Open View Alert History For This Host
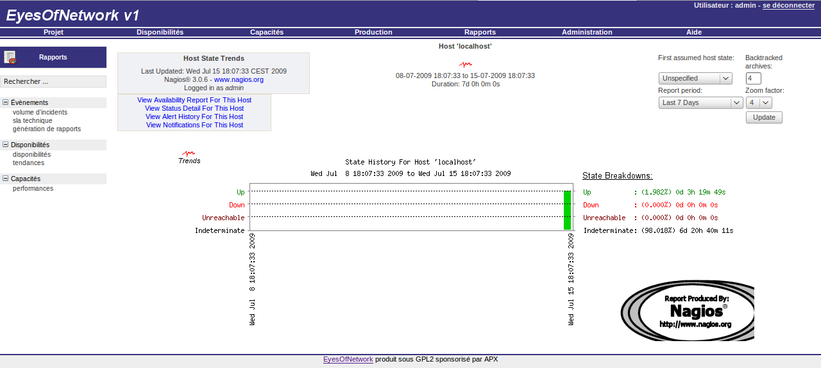821x368 pixels. 194,116
